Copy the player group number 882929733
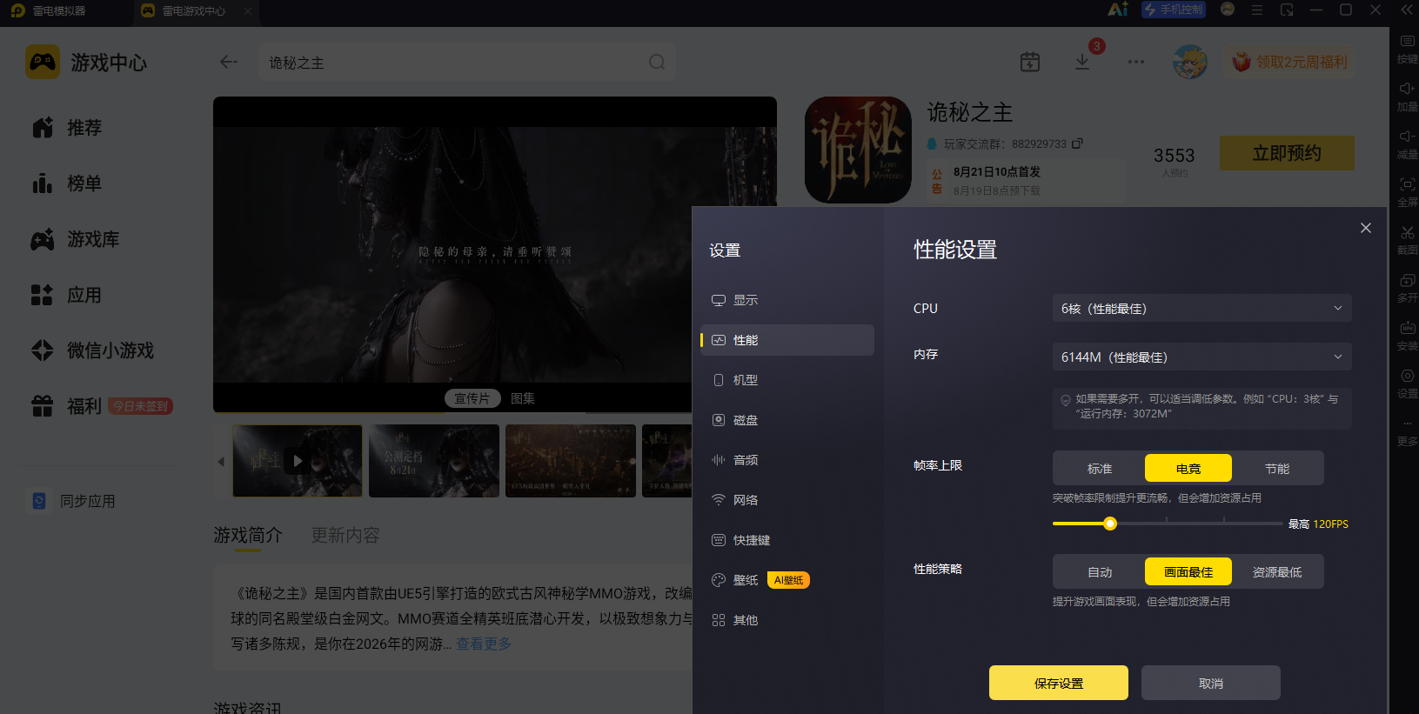The height and width of the screenshot is (714, 1419). 1077,143
